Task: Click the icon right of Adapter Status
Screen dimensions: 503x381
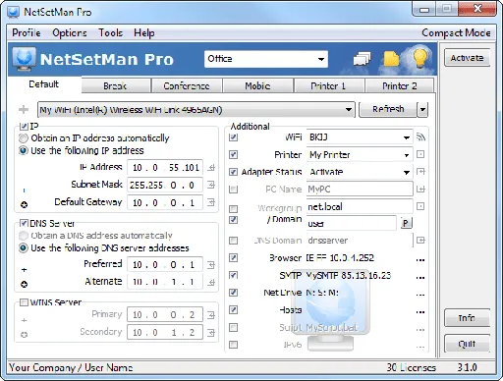Action: 420,172
